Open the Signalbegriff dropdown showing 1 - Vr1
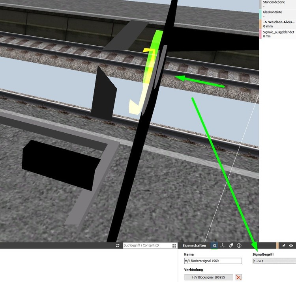 click(274, 261)
